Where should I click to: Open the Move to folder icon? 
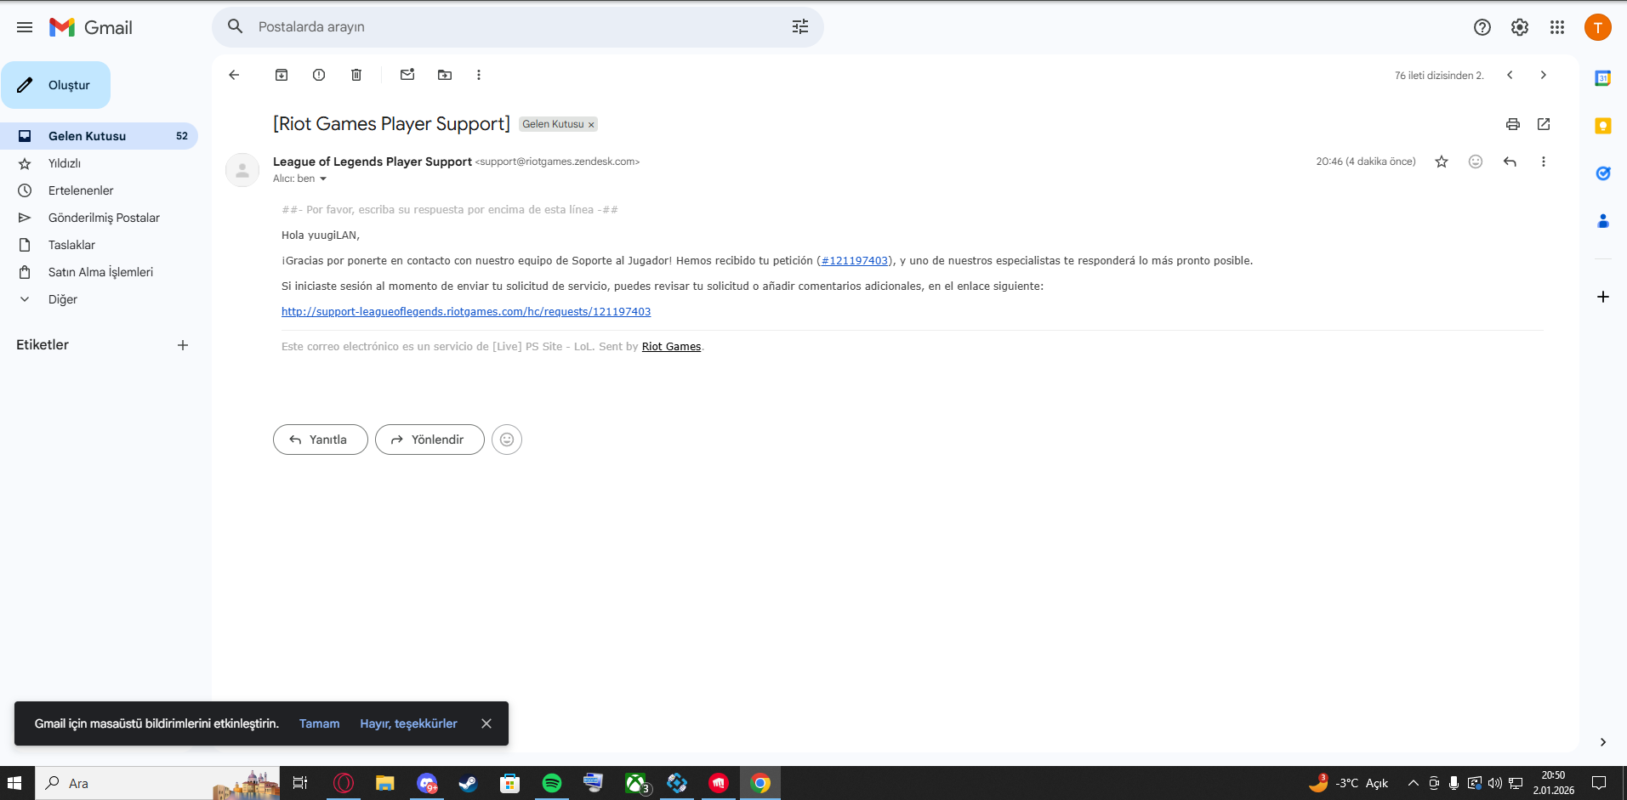(445, 75)
